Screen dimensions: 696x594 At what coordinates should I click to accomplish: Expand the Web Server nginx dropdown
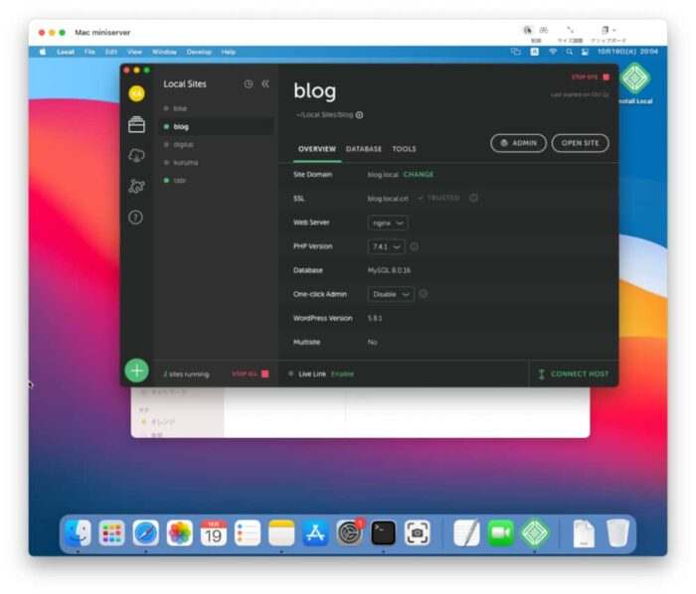388,223
